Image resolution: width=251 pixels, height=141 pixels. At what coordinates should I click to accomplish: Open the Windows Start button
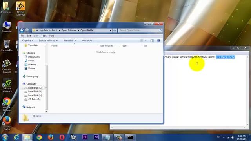pos(5,137)
